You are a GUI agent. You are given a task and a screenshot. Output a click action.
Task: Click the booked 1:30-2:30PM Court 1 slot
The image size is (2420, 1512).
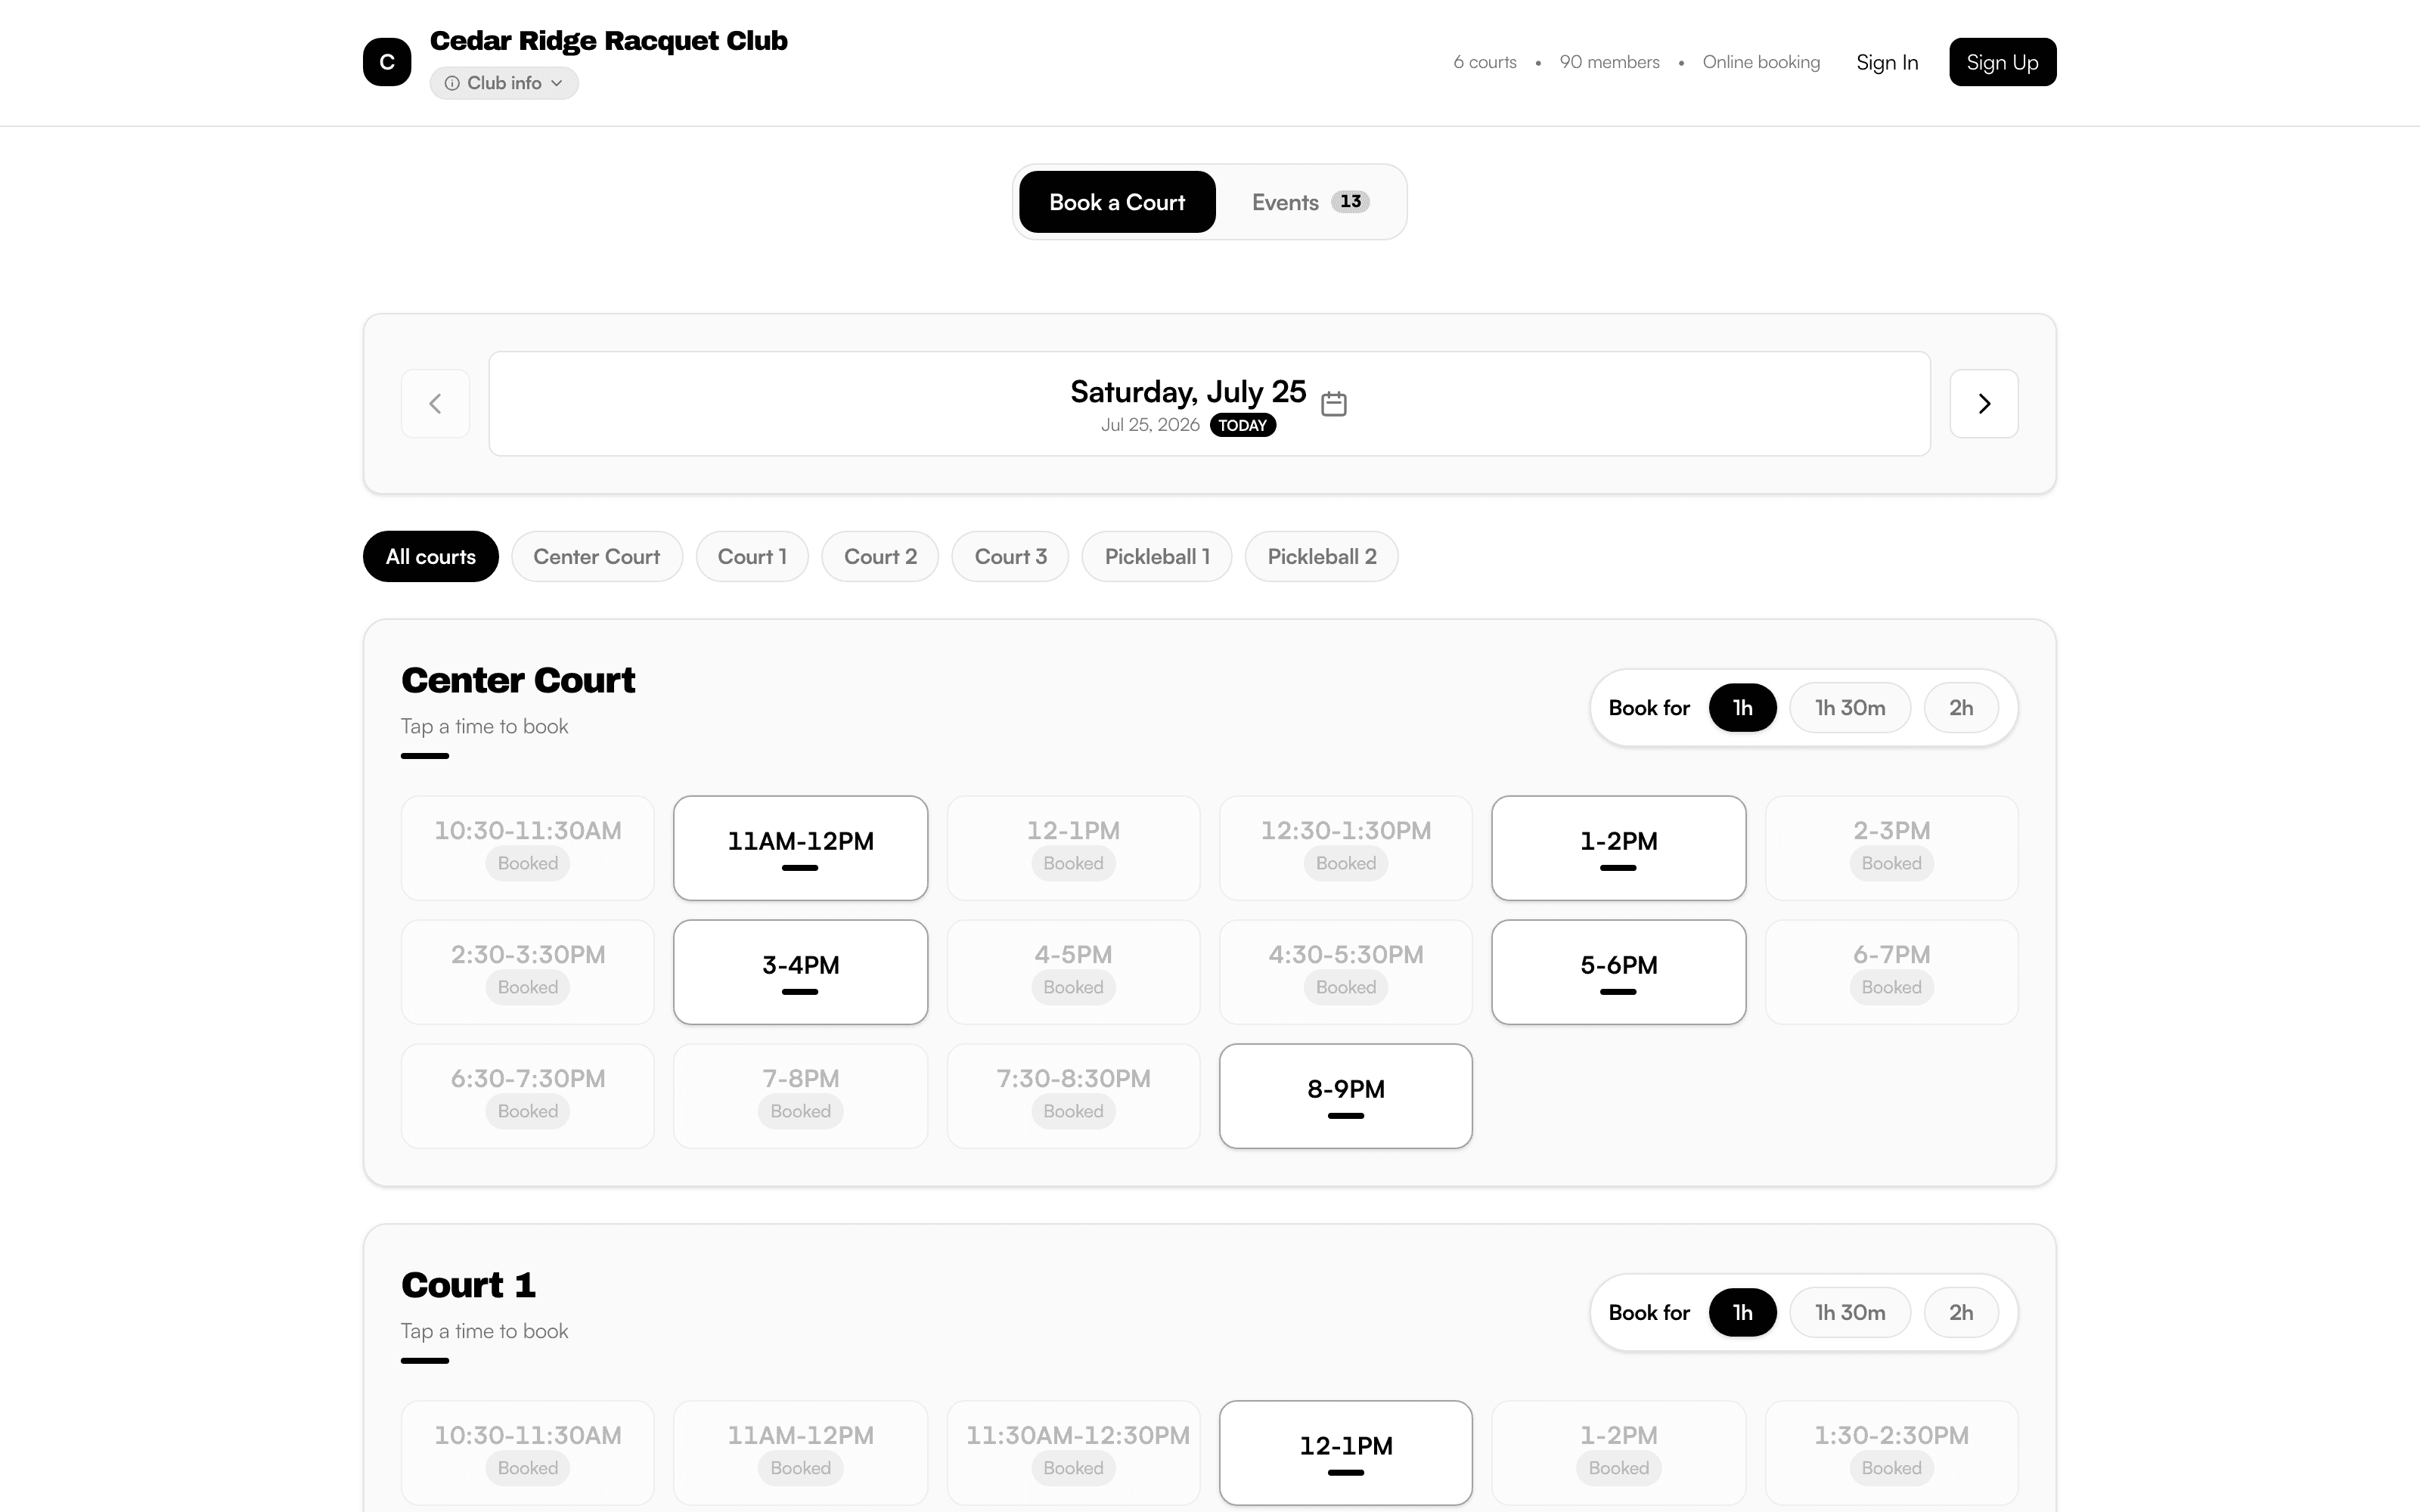[x=1891, y=1453]
